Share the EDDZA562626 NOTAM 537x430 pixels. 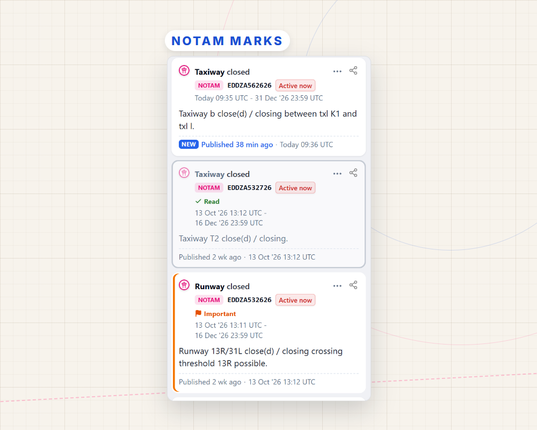(x=353, y=70)
